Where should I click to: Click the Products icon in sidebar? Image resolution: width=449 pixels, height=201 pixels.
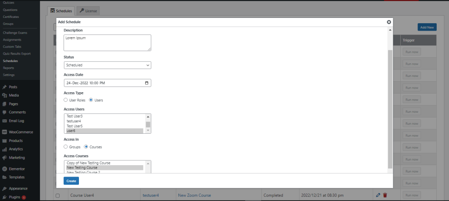pos(4,141)
